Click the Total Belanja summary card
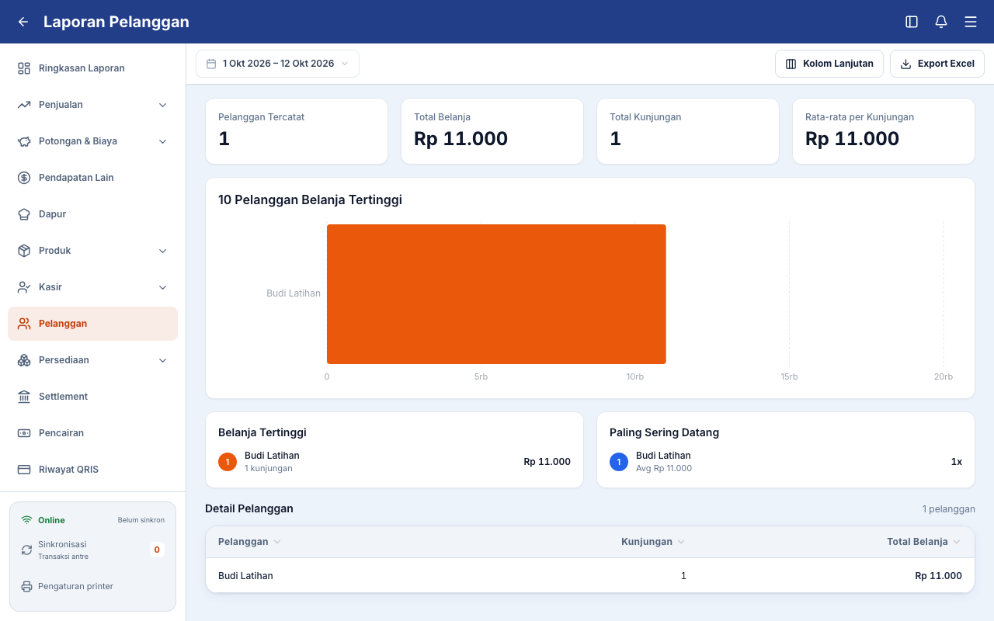This screenshot has width=994, height=621. pos(492,131)
